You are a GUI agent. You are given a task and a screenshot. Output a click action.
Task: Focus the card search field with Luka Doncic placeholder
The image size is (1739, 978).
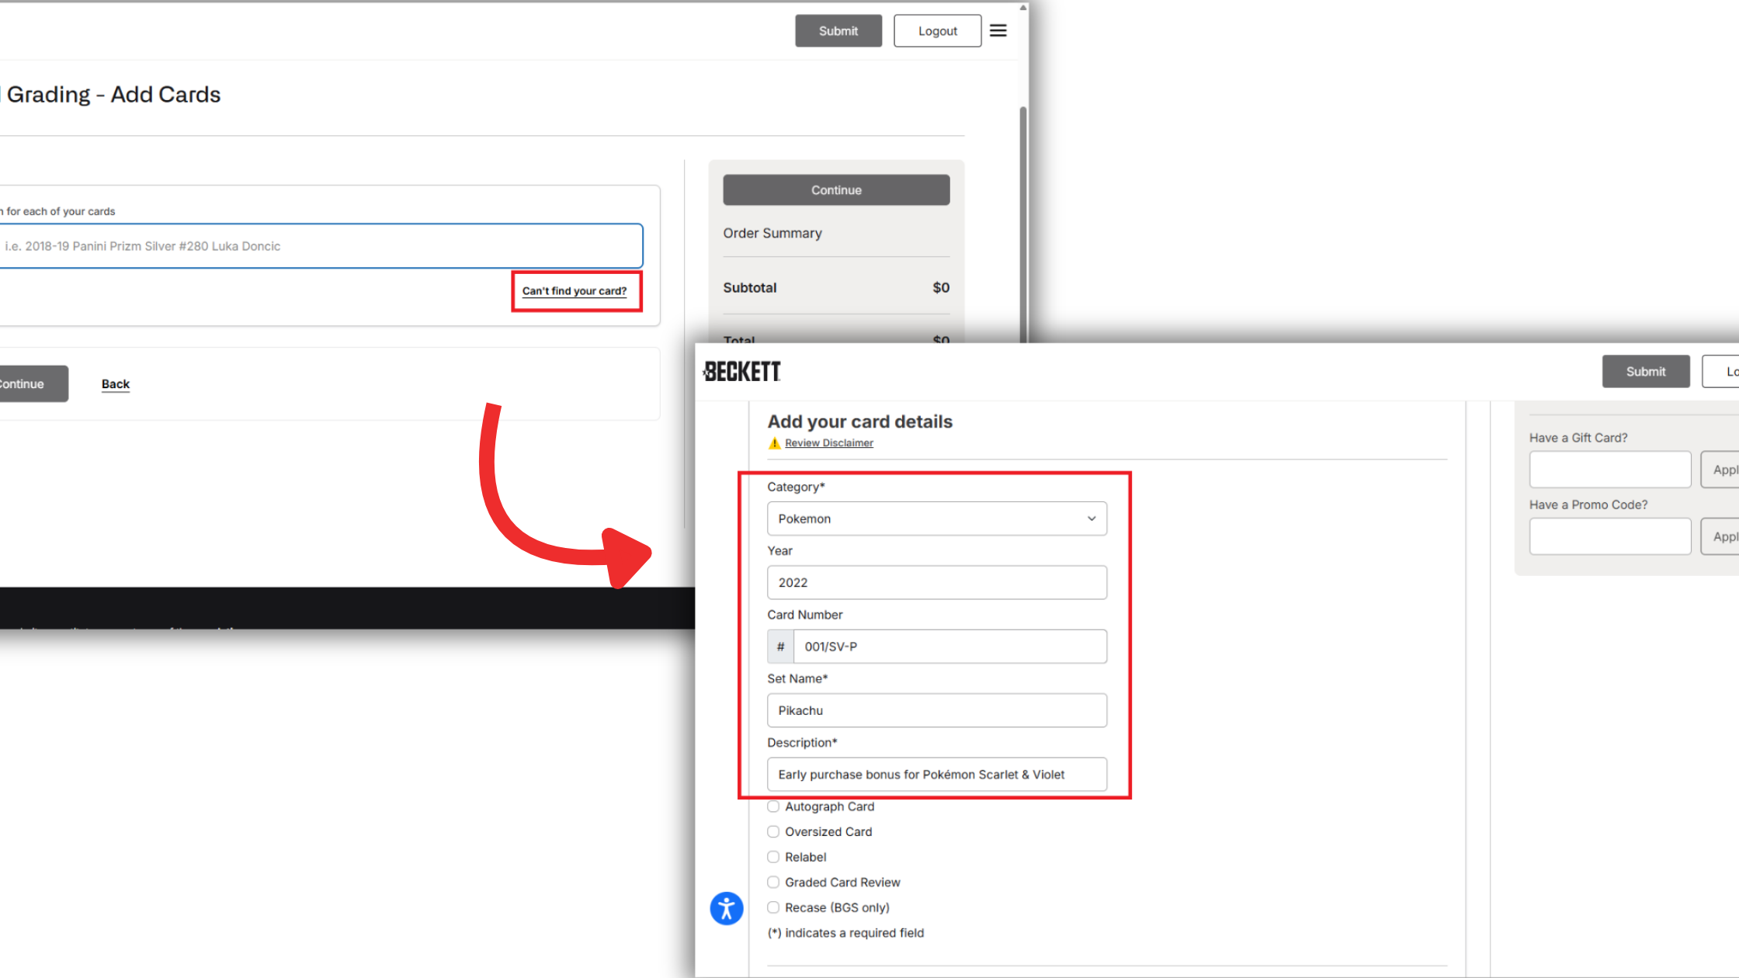tap(321, 246)
